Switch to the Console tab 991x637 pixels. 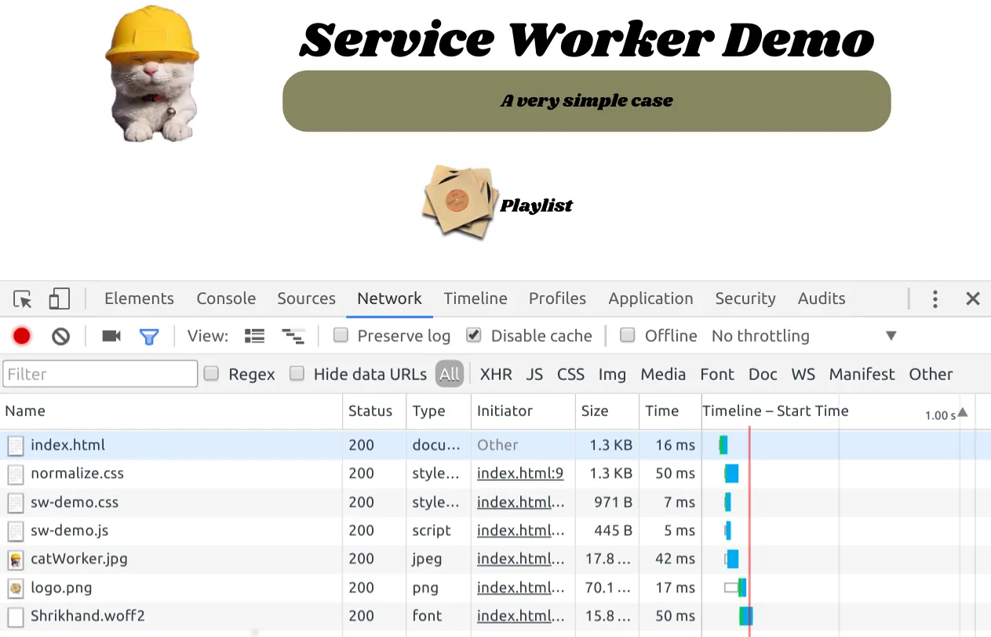click(226, 299)
